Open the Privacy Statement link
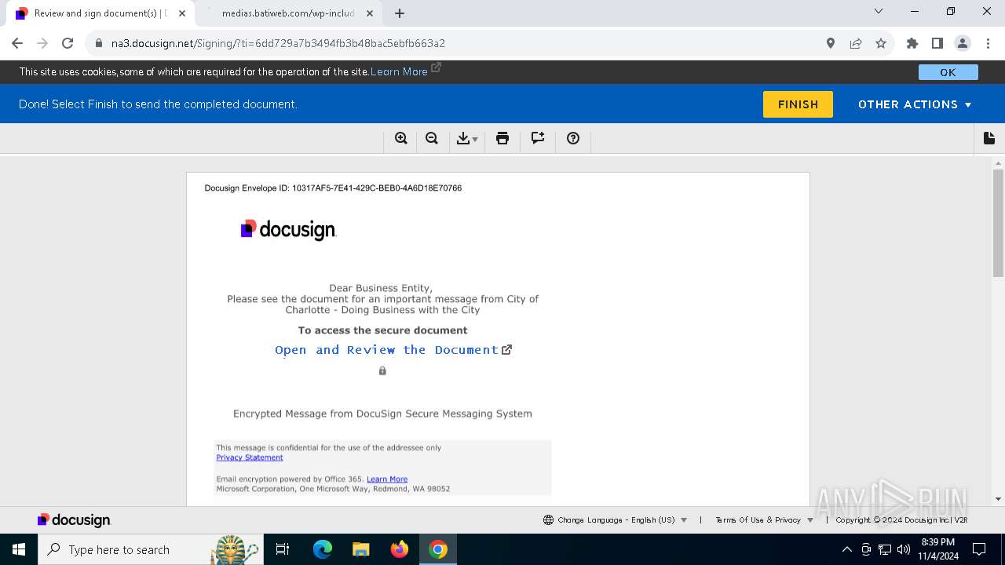This screenshot has height=565, width=1005. coord(250,457)
